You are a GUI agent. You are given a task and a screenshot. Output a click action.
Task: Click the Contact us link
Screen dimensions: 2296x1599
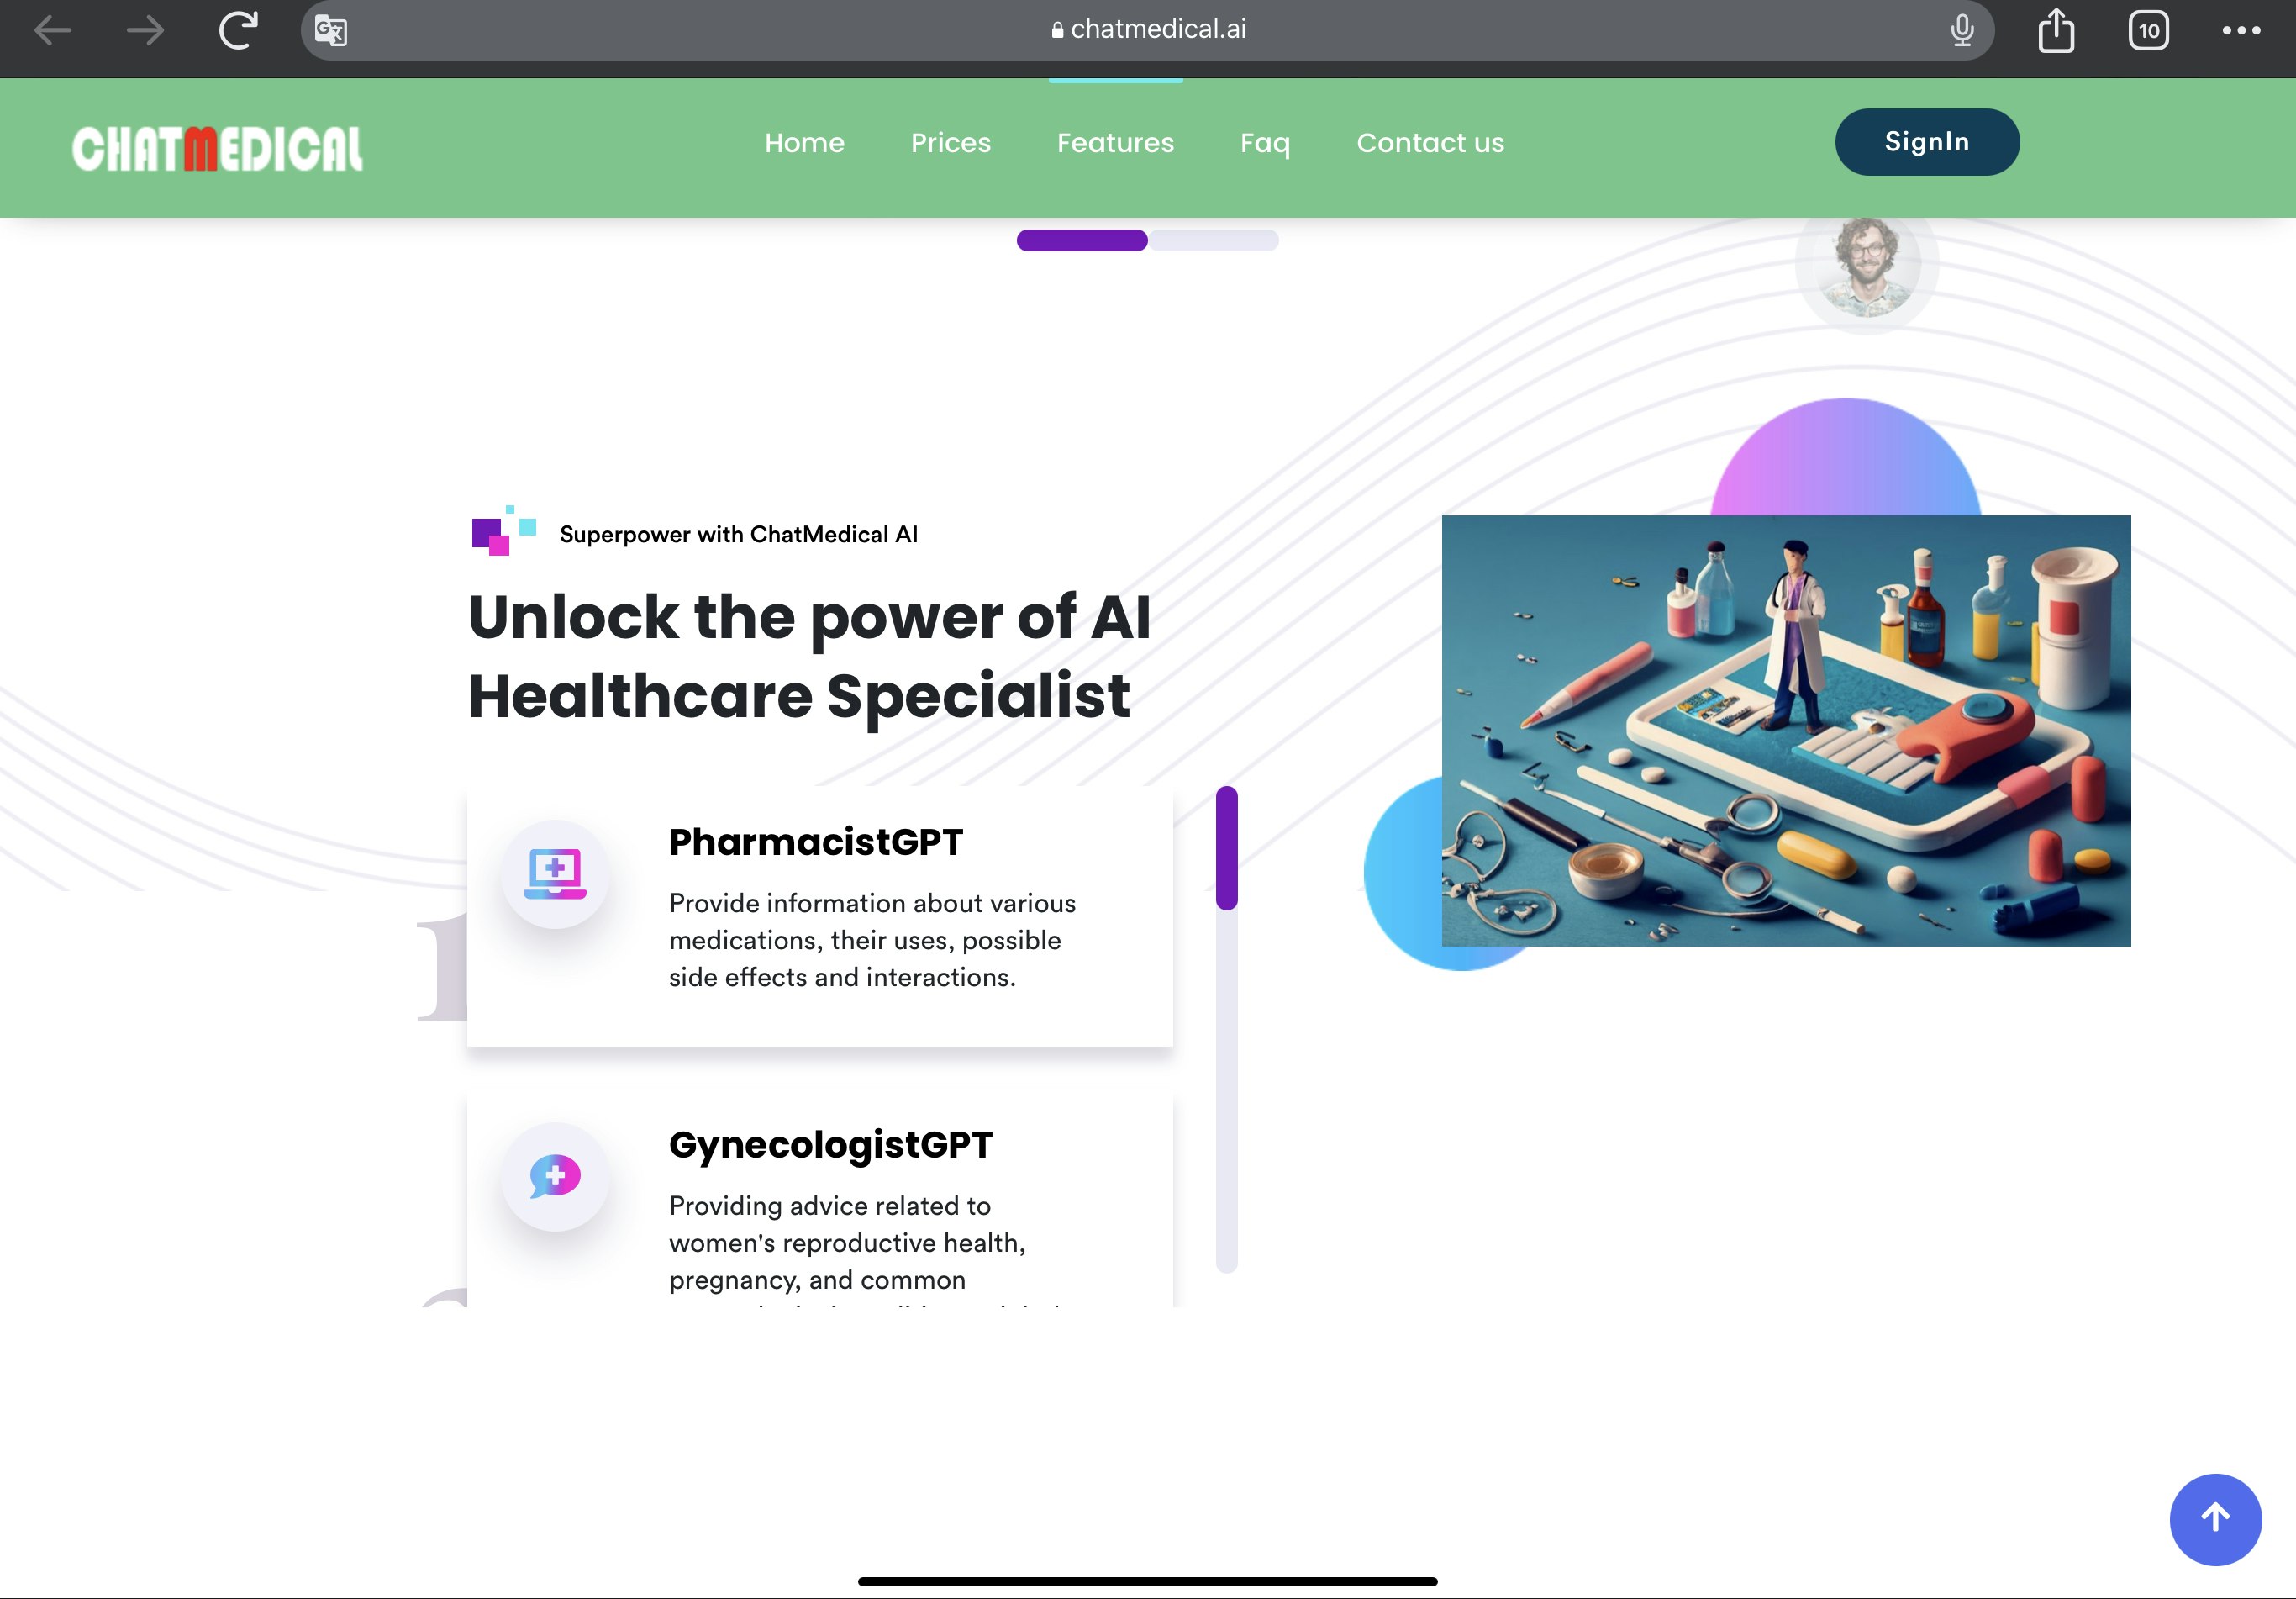coord(1430,143)
